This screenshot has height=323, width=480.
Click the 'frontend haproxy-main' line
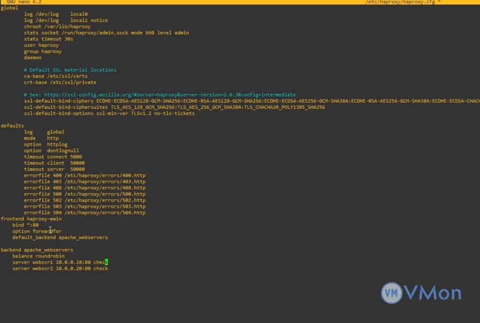[x=31, y=219]
